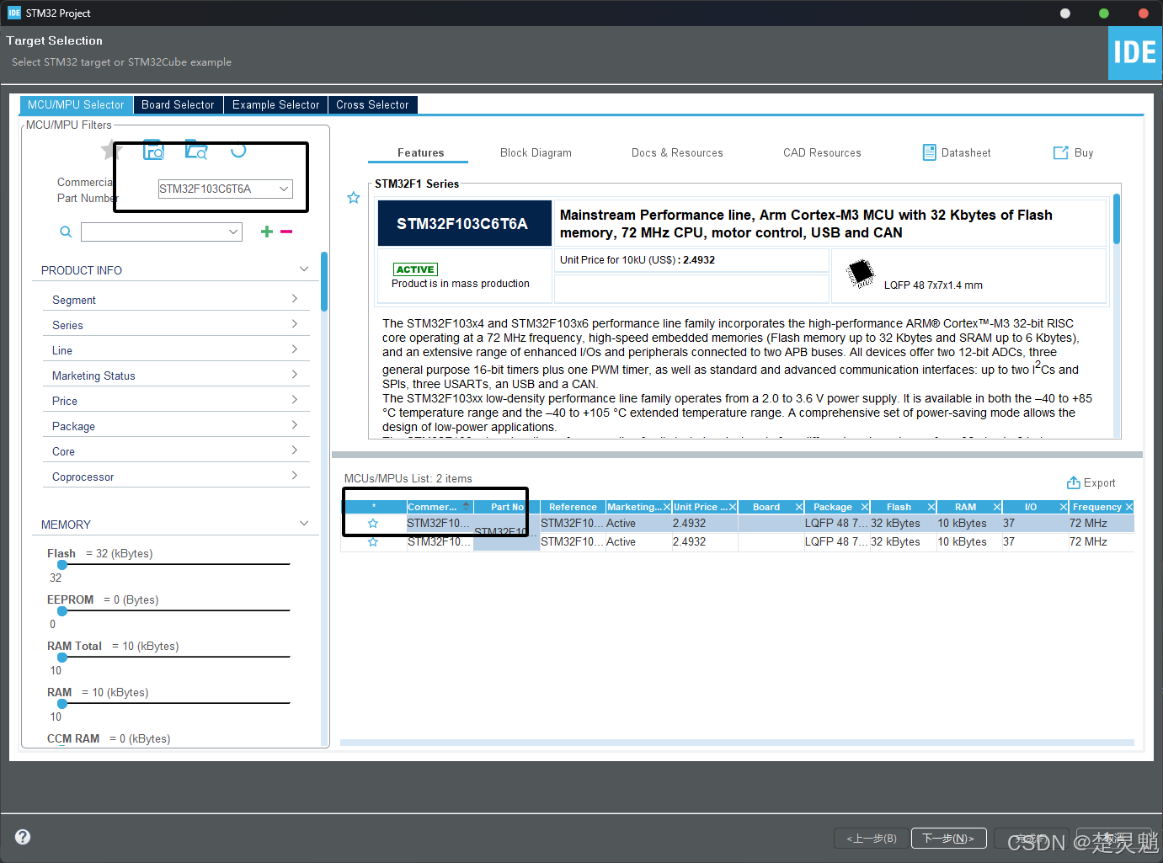The height and width of the screenshot is (863, 1163).
Task: Open the Features tab
Action: click(x=420, y=152)
